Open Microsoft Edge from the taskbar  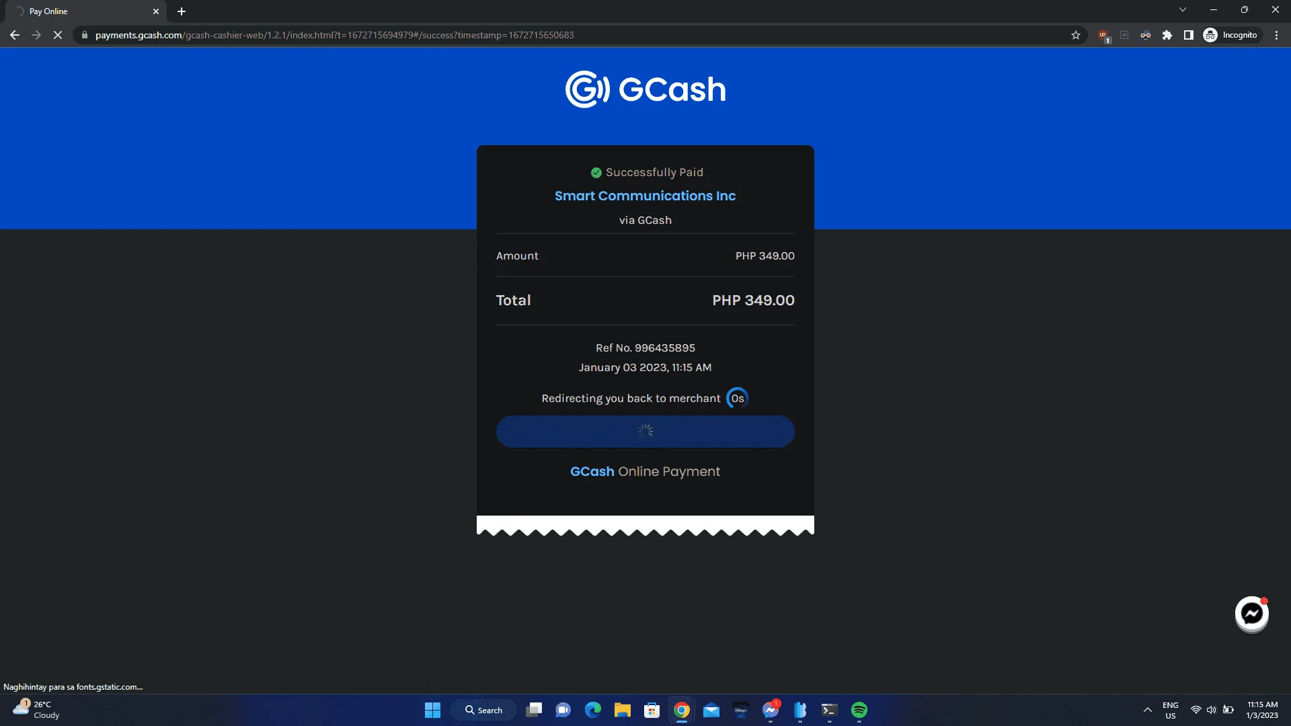(593, 711)
